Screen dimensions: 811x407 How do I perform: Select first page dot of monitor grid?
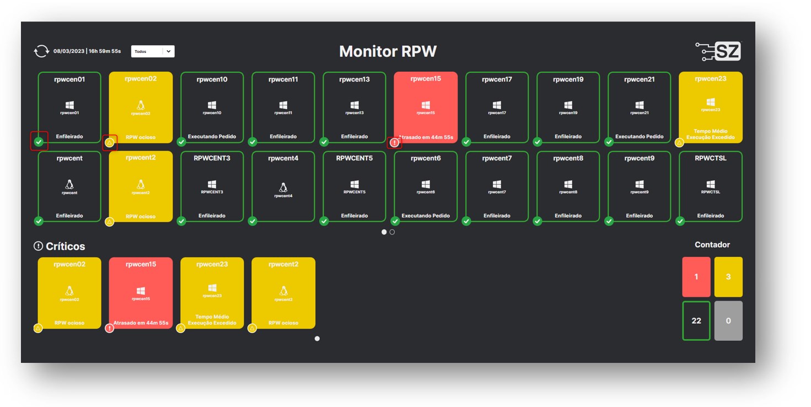coord(384,232)
